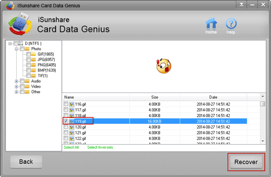The width and height of the screenshot is (271, 177).
Task: Click the Select All link
Action: pos(71,147)
